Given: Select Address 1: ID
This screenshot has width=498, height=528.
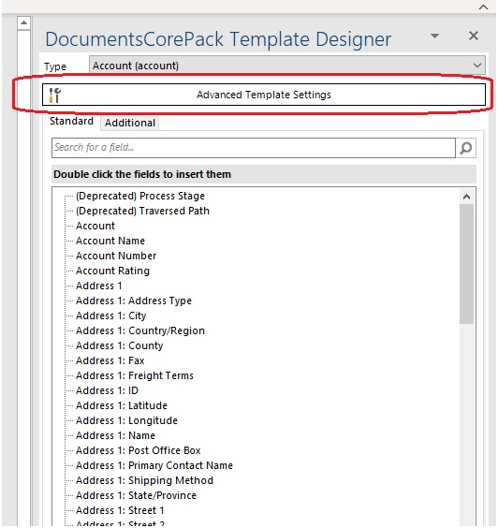Looking at the screenshot, I should click(x=107, y=390).
